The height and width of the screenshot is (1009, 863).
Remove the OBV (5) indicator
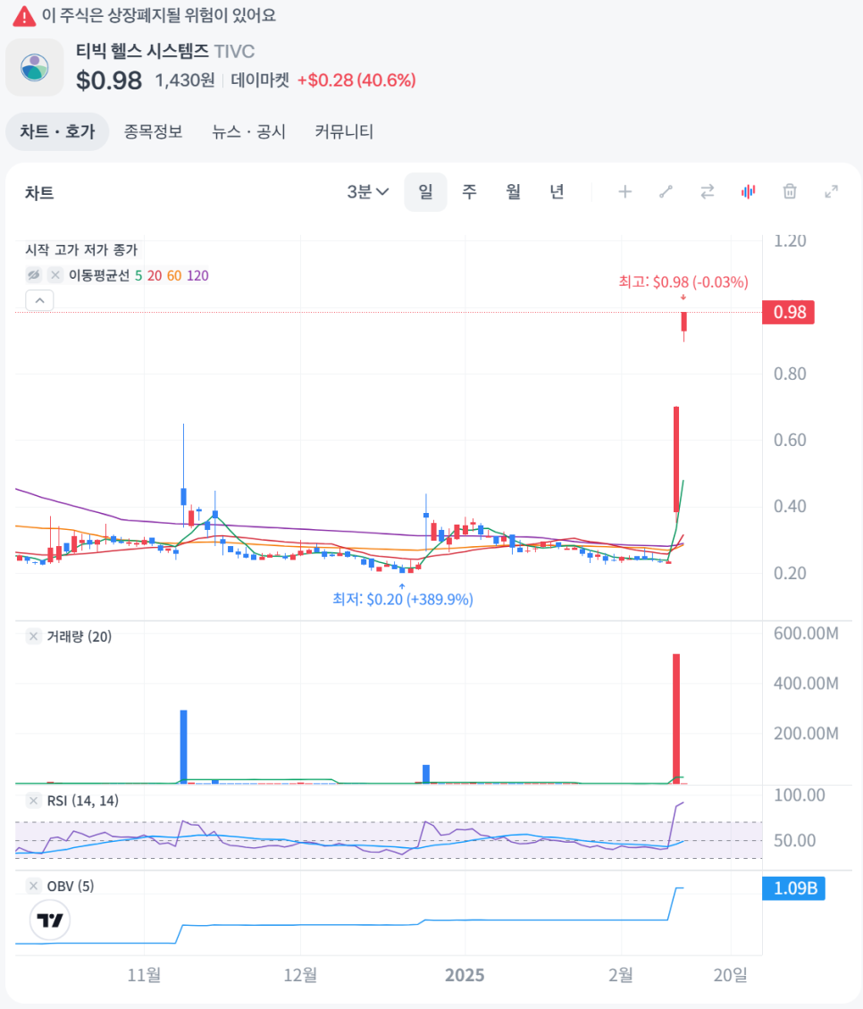[33, 886]
